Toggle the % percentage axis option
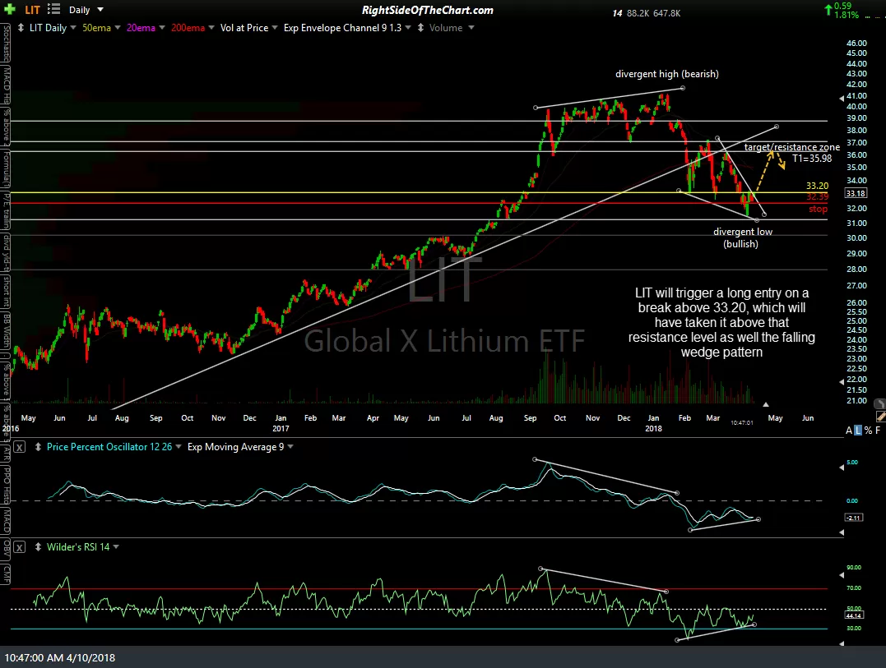Screen dimensions: 886x668 (868, 431)
